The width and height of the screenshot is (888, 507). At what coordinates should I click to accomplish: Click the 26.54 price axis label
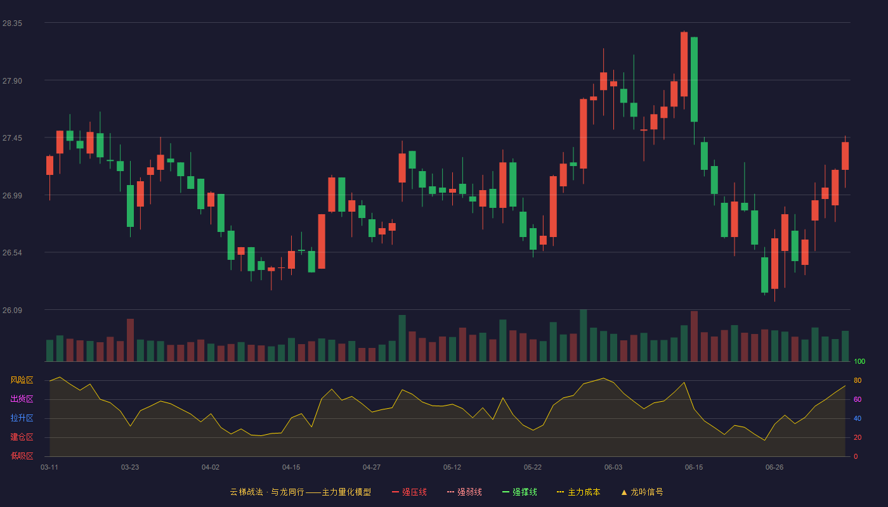[12, 252]
